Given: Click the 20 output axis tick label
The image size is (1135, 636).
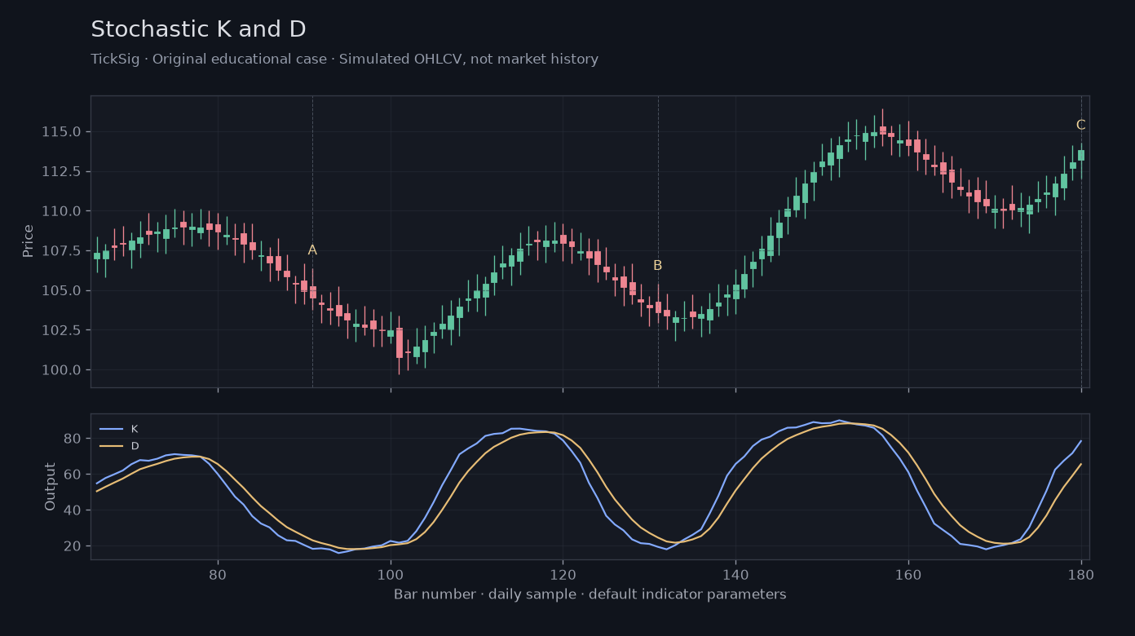Looking at the screenshot, I should pos(73,546).
